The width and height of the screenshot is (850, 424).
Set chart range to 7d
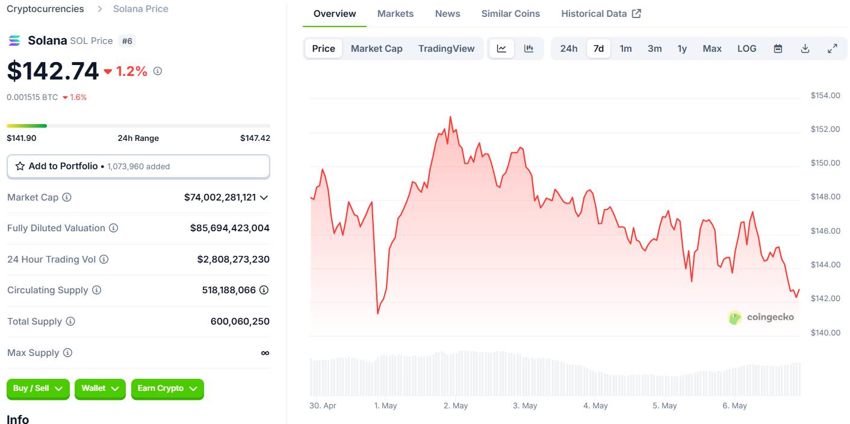598,49
